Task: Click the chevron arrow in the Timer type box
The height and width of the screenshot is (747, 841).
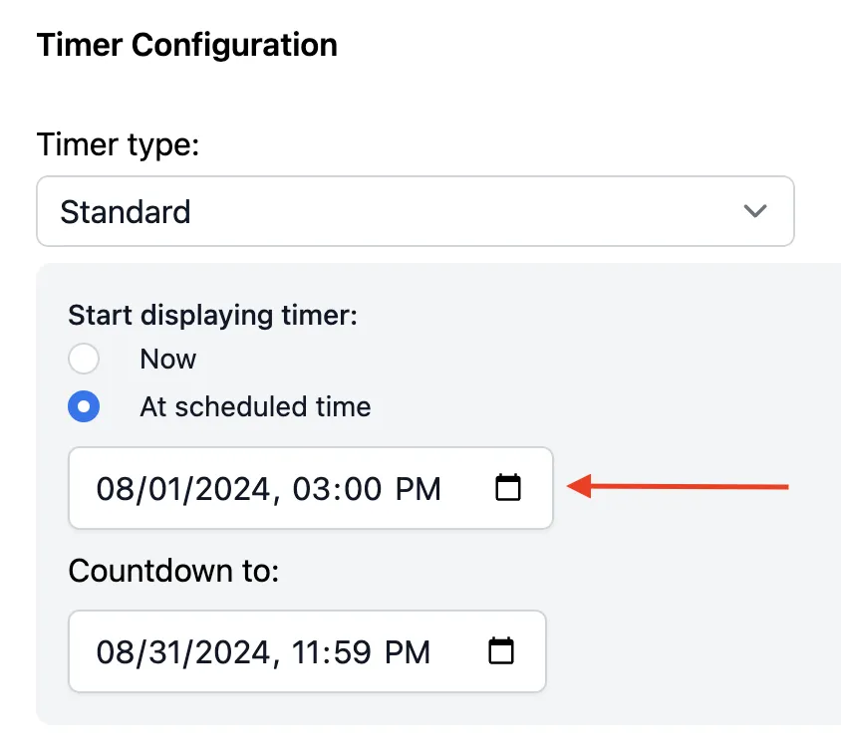Action: pyautogui.click(x=755, y=211)
